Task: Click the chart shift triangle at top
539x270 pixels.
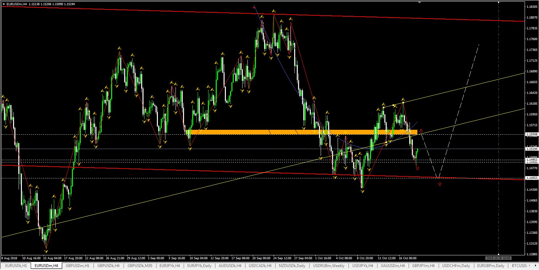Action: point(419,2)
